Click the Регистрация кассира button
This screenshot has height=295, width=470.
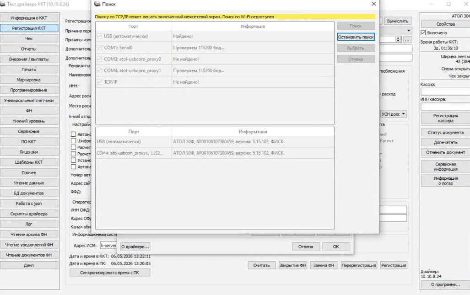pos(445,118)
